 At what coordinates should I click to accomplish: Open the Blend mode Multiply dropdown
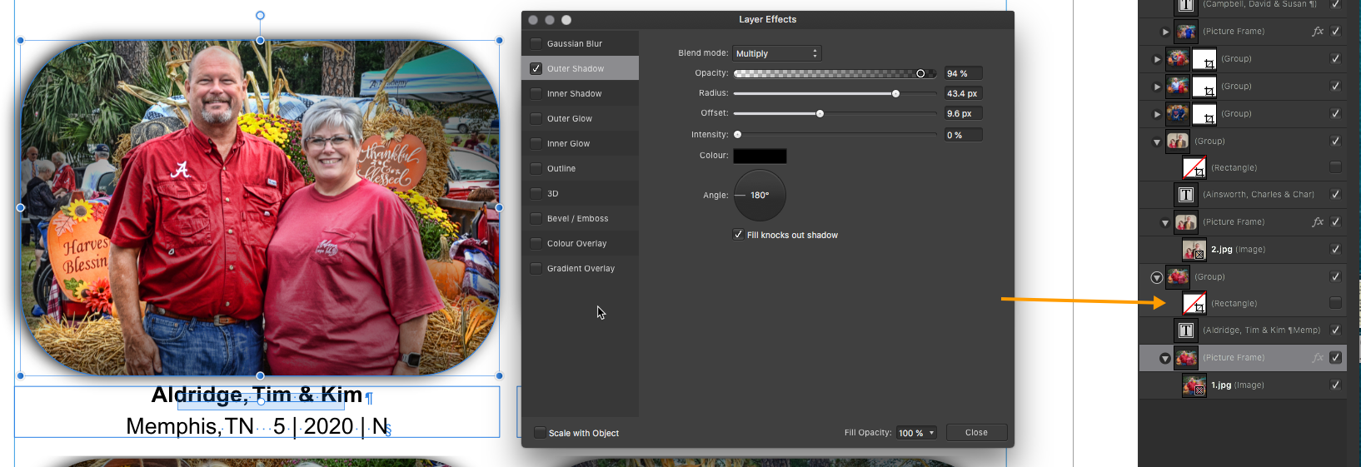coord(776,53)
